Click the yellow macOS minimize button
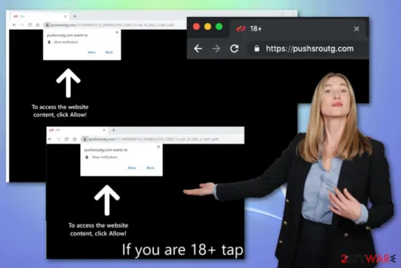The width and height of the screenshot is (401, 268). (x=207, y=26)
